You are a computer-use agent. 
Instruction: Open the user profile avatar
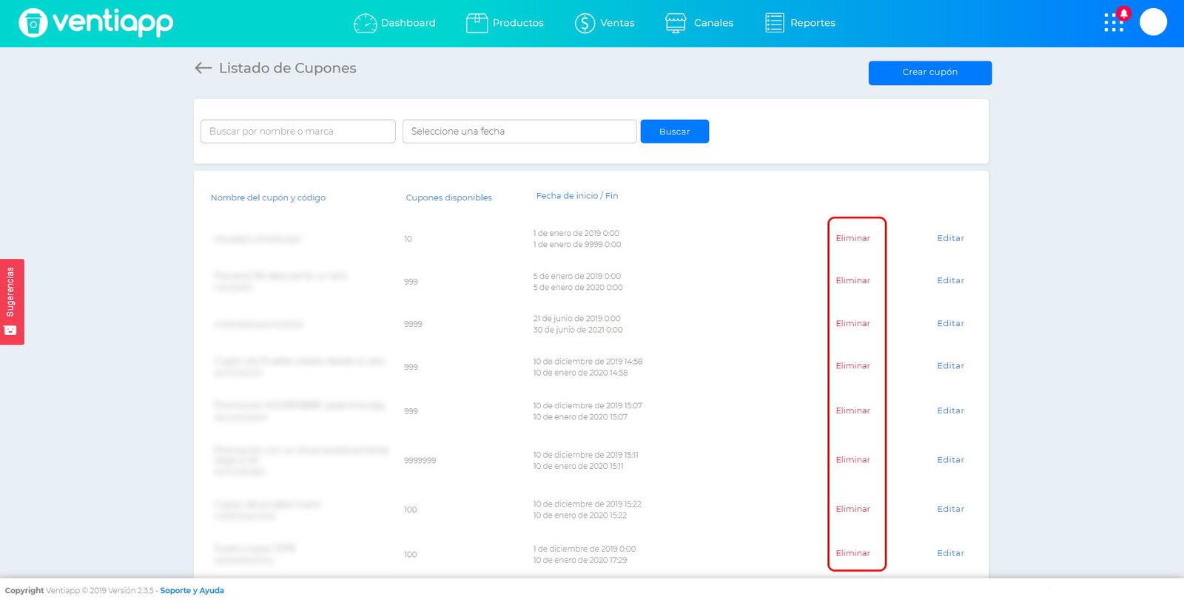point(1153,22)
